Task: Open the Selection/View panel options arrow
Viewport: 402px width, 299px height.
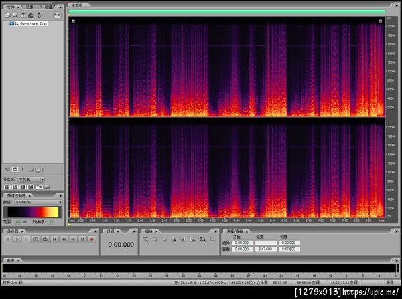Action: pyautogui.click(x=396, y=231)
